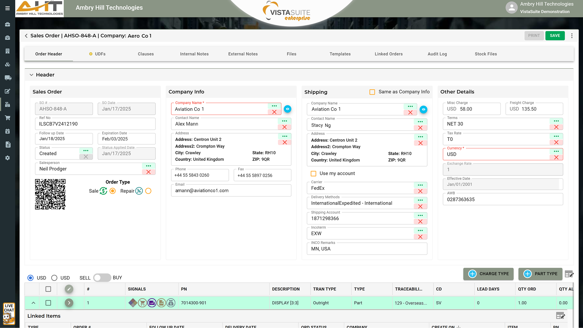The height and width of the screenshot is (328, 583).
Task: Click the grid edit icon beside Part Type
Action: coord(569,274)
